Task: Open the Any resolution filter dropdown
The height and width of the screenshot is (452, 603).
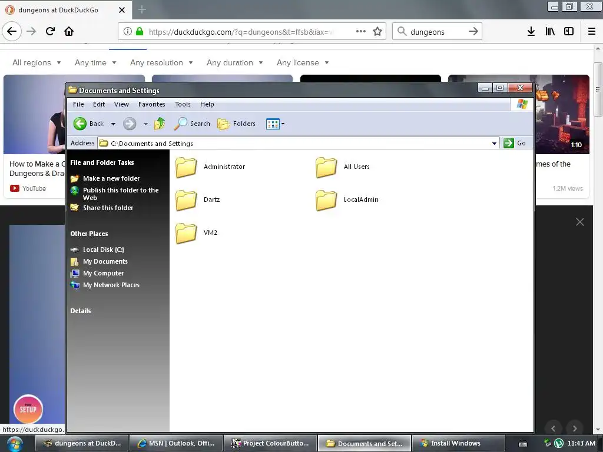Action: click(161, 62)
